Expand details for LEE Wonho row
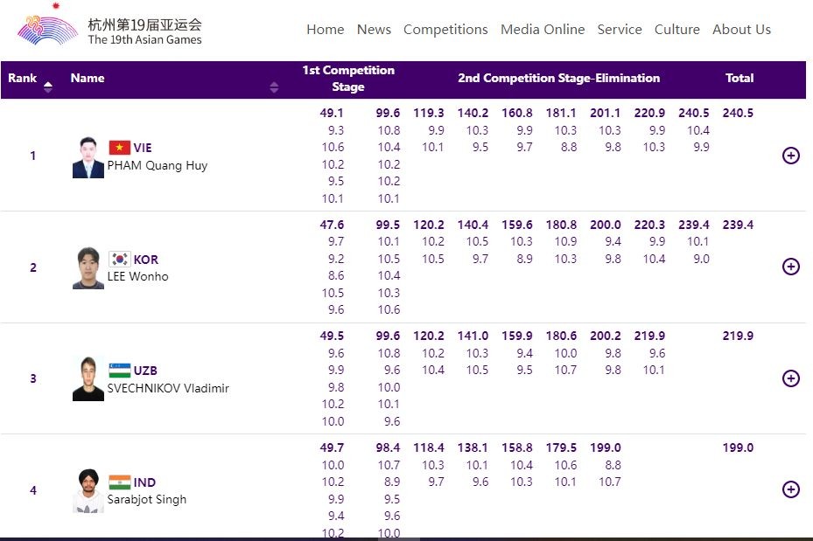The image size is (813, 541). tap(790, 267)
